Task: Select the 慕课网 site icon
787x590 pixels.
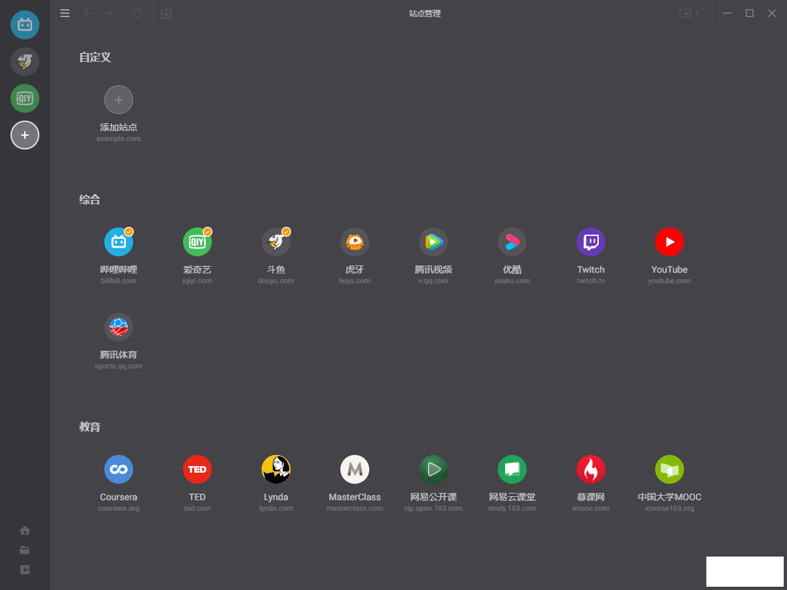Action: (x=591, y=469)
